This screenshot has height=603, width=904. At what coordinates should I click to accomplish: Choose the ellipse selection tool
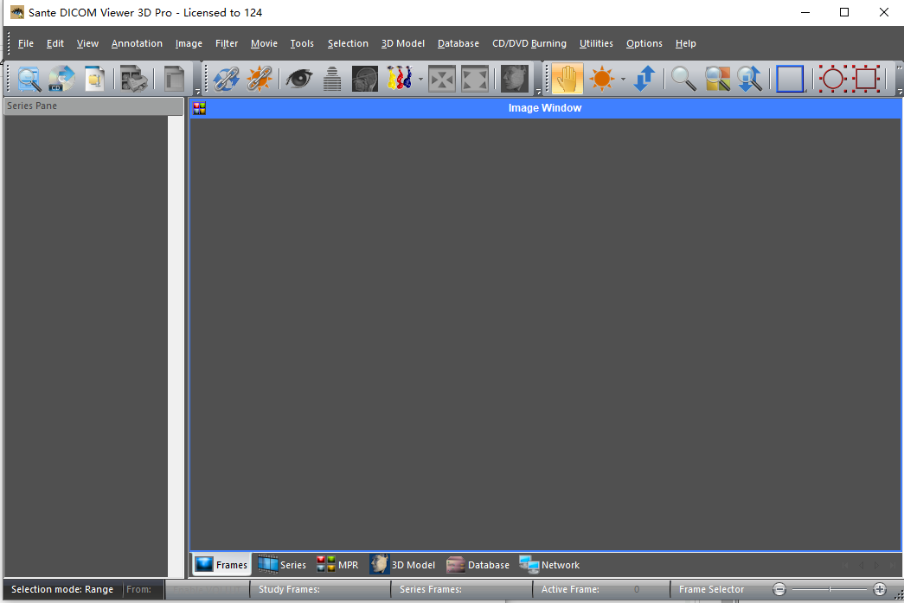point(832,80)
